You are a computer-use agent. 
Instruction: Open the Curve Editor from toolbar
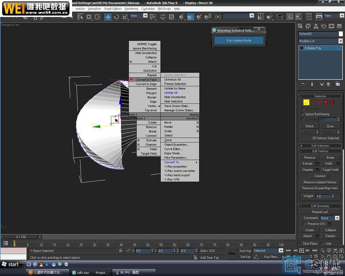point(290,17)
